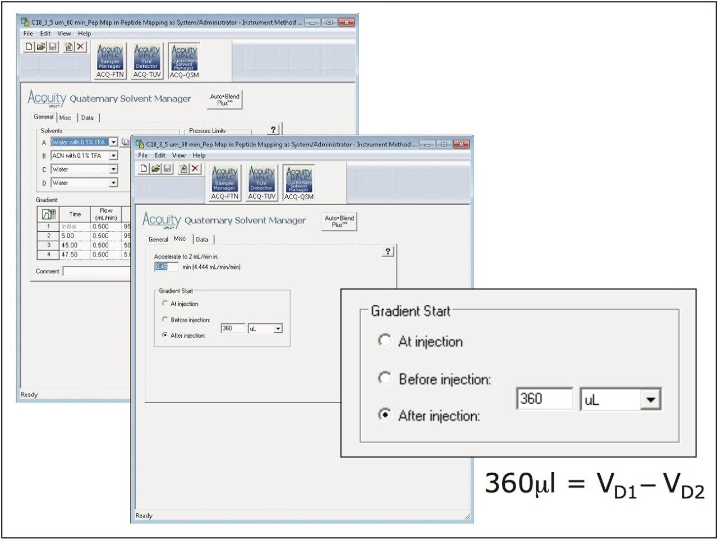Click the 'Accelerate to 2 mL/min' 0.45 field
Viewport: 718px width, 540px height.
click(x=166, y=267)
